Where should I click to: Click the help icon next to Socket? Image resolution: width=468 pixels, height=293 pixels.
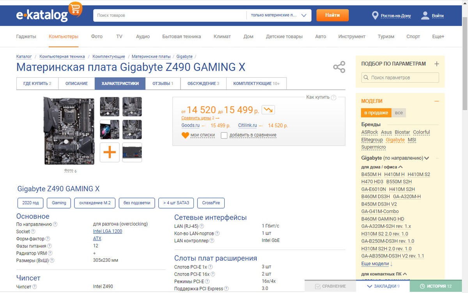(x=34, y=231)
